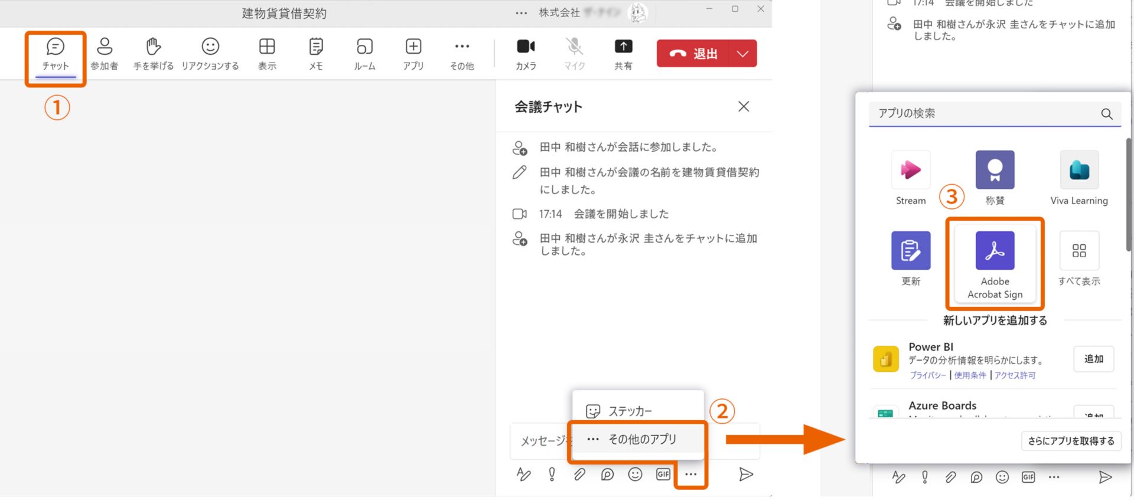
Task: Click the Power BI app icon
Action: [x=886, y=359]
